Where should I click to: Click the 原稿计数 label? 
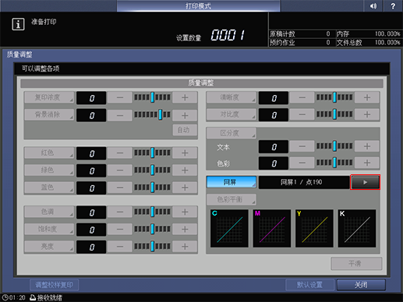[x=282, y=34]
